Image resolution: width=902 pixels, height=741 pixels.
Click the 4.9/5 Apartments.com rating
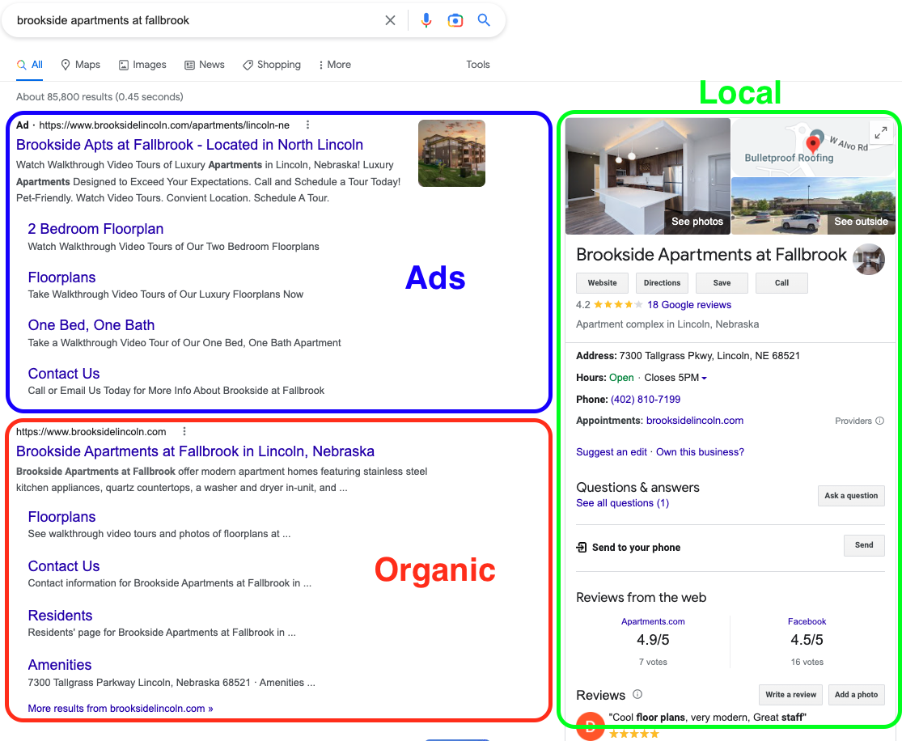[653, 640]
